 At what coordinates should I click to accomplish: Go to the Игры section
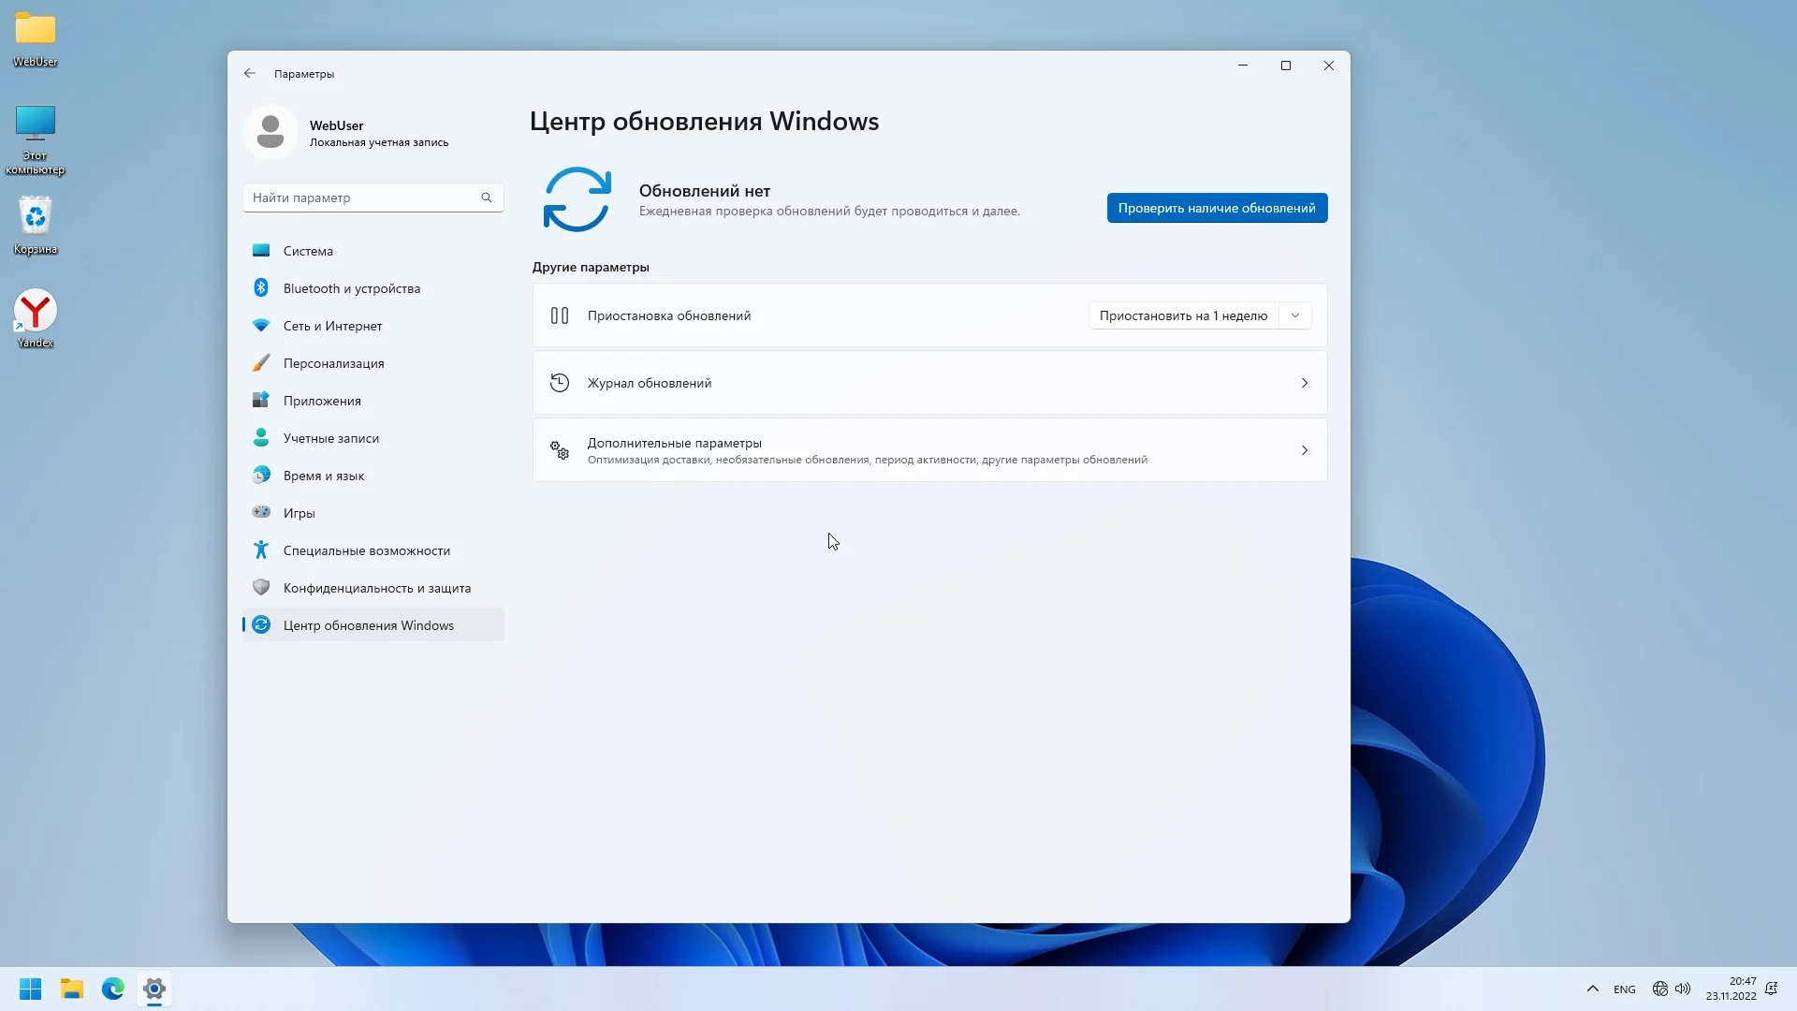299,513
